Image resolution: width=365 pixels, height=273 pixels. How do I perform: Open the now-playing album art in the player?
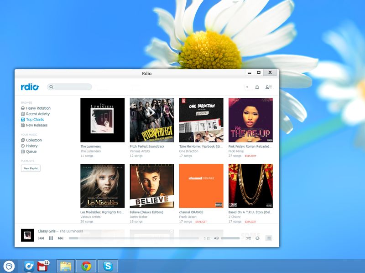point(27,235)
